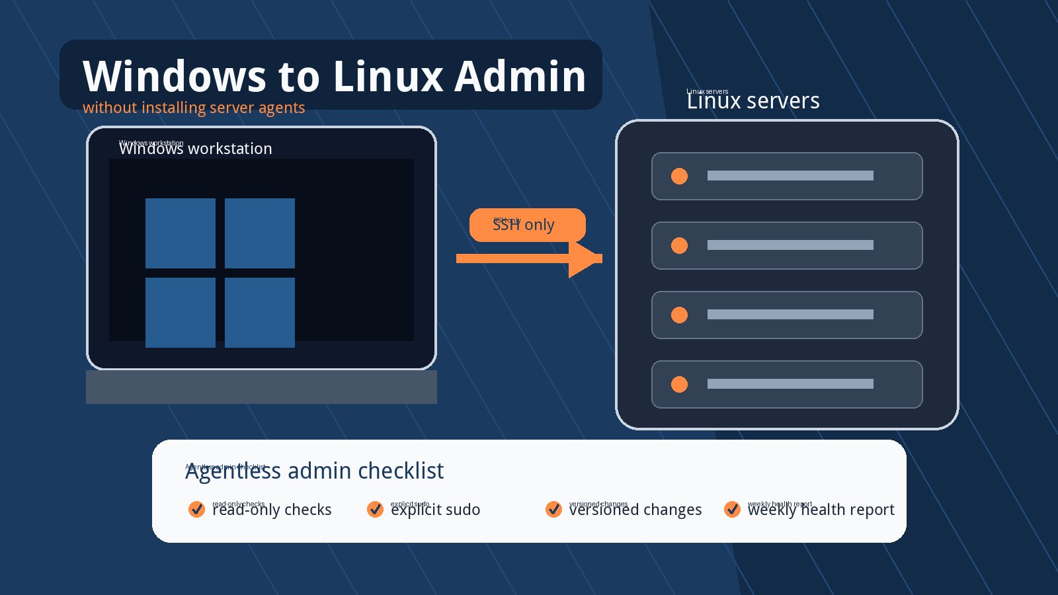Select the checkmark beside weekly health report

[732, 509]
